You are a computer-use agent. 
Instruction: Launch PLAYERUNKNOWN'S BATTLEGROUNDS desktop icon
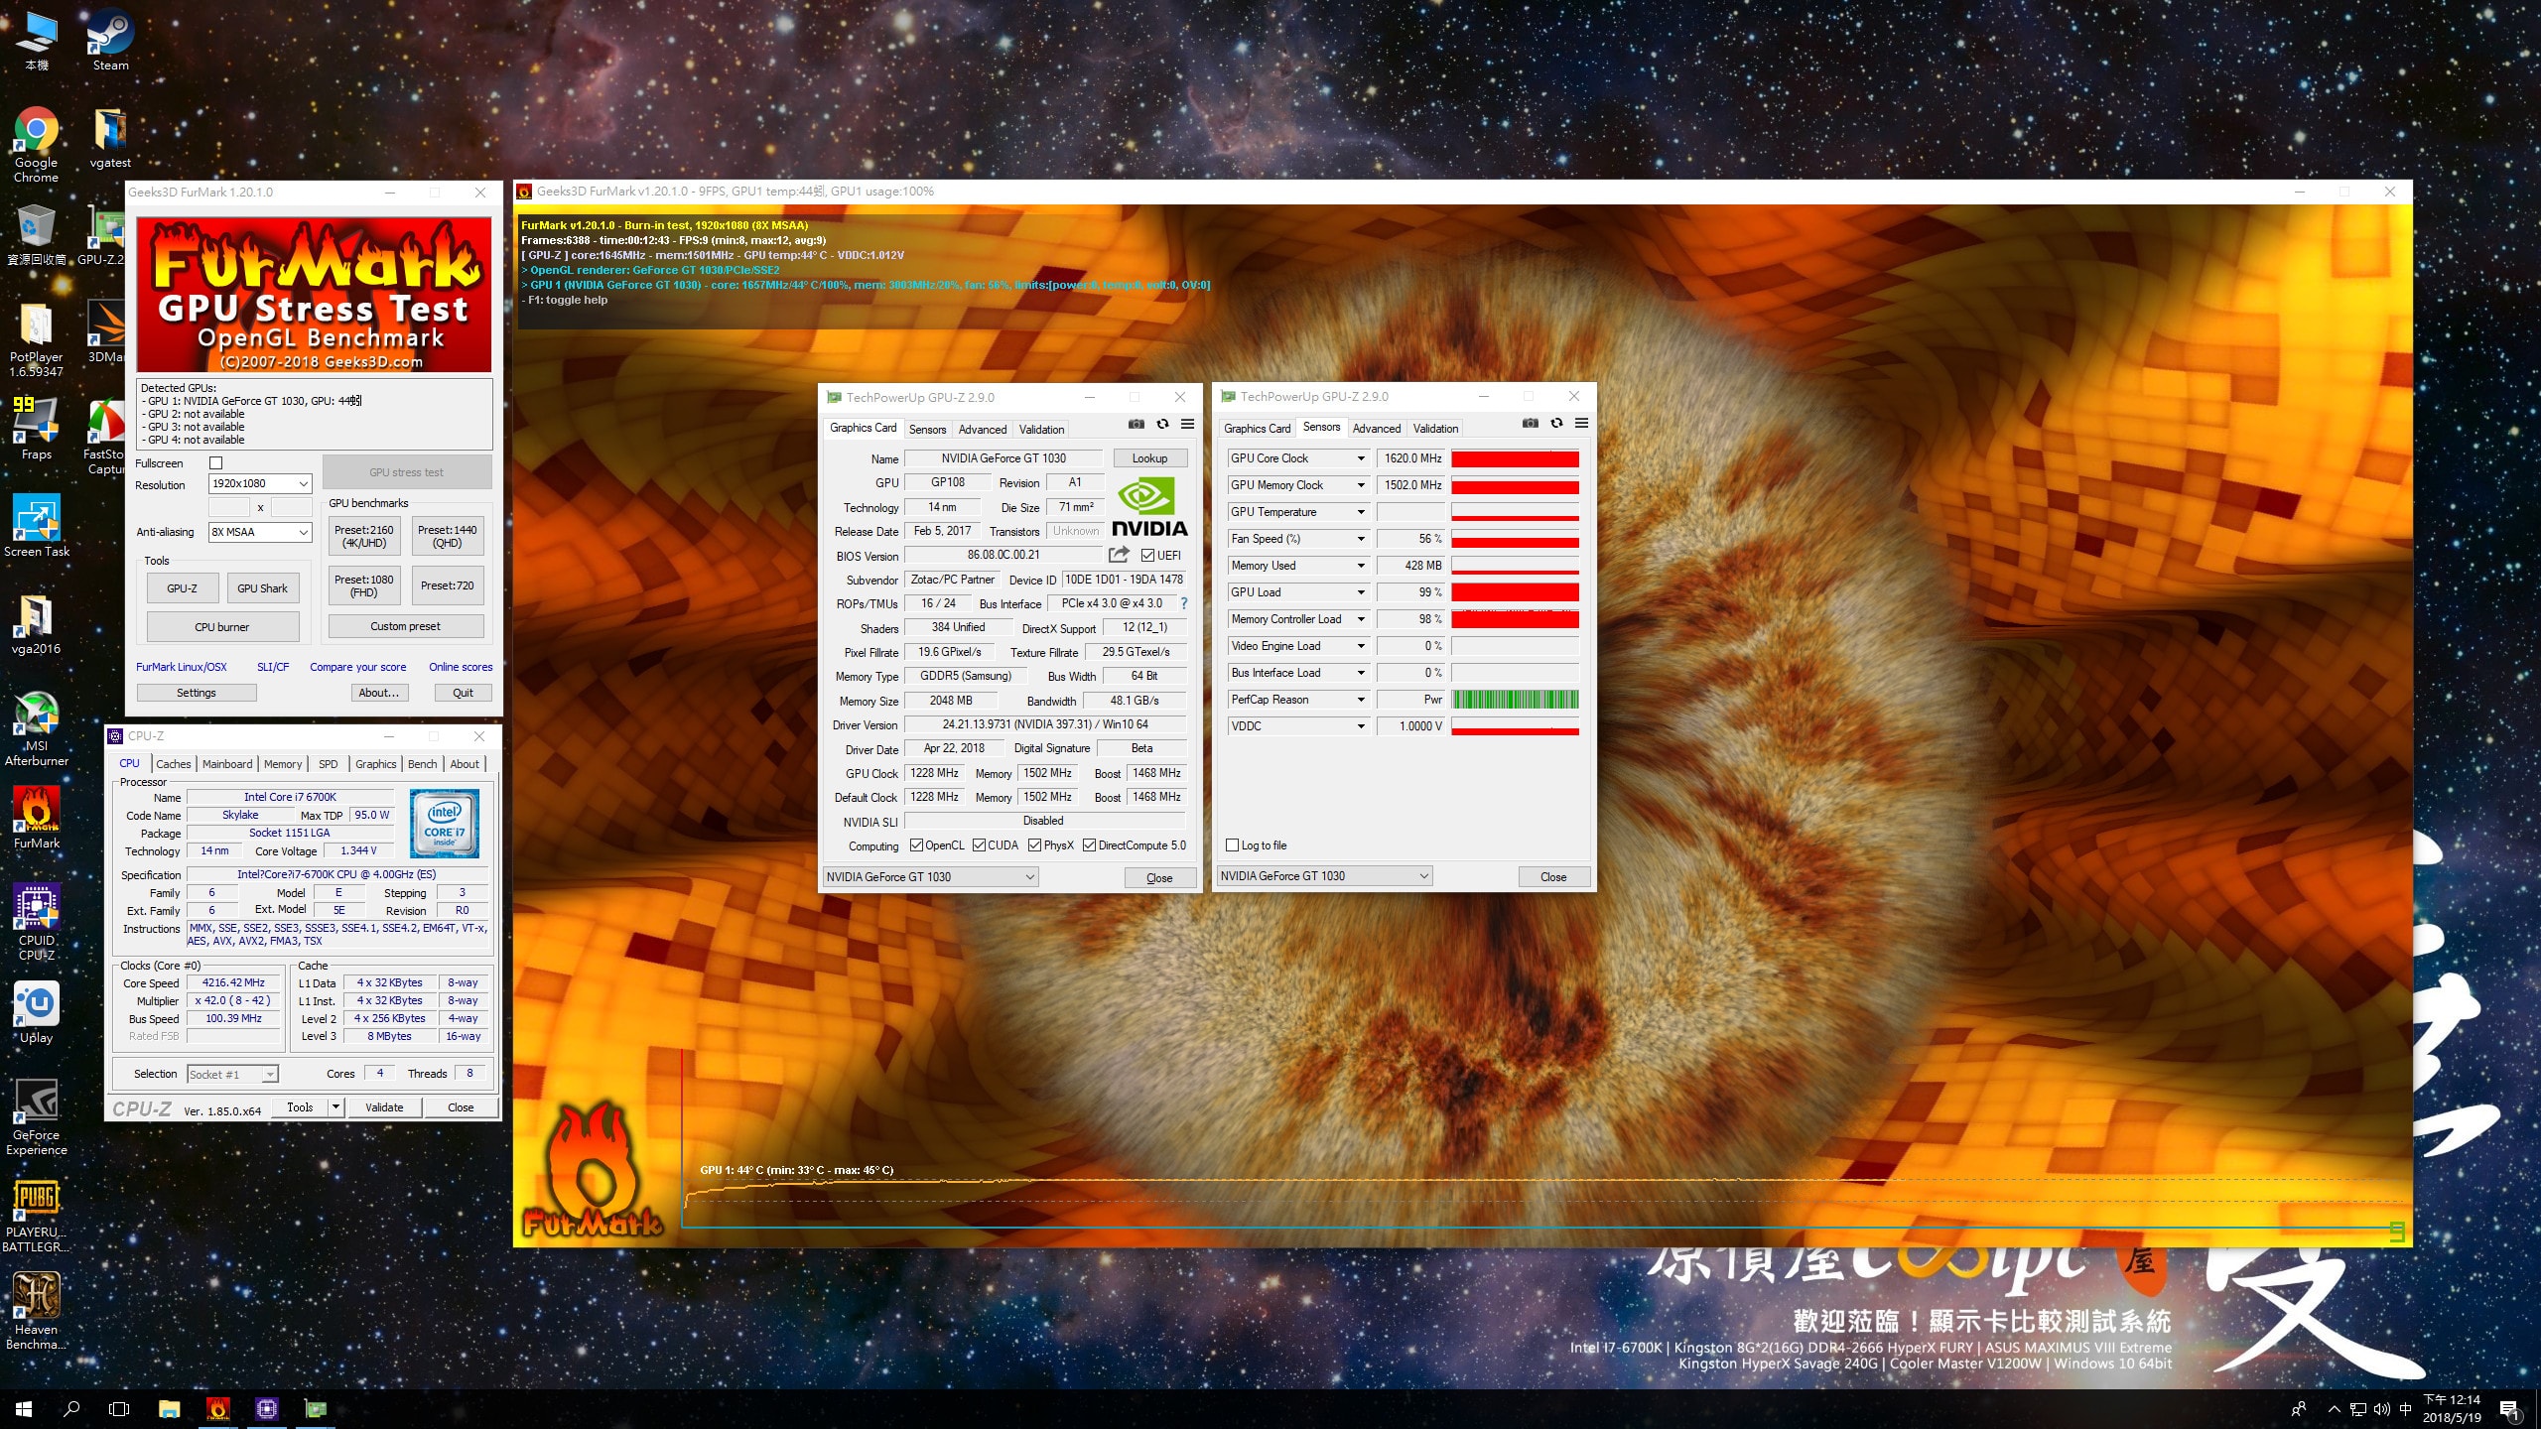pyautogui.click(x=36, y=1214)
